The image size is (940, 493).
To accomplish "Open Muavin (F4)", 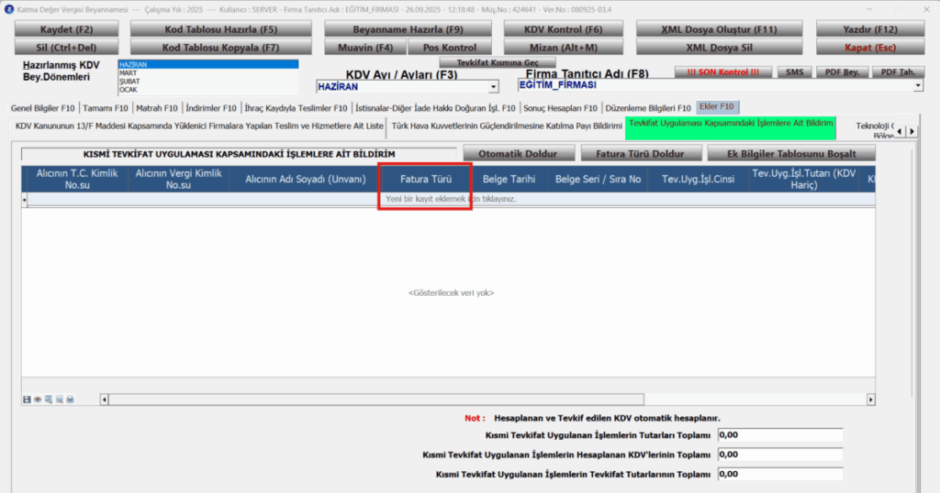I will click(365, 48).
